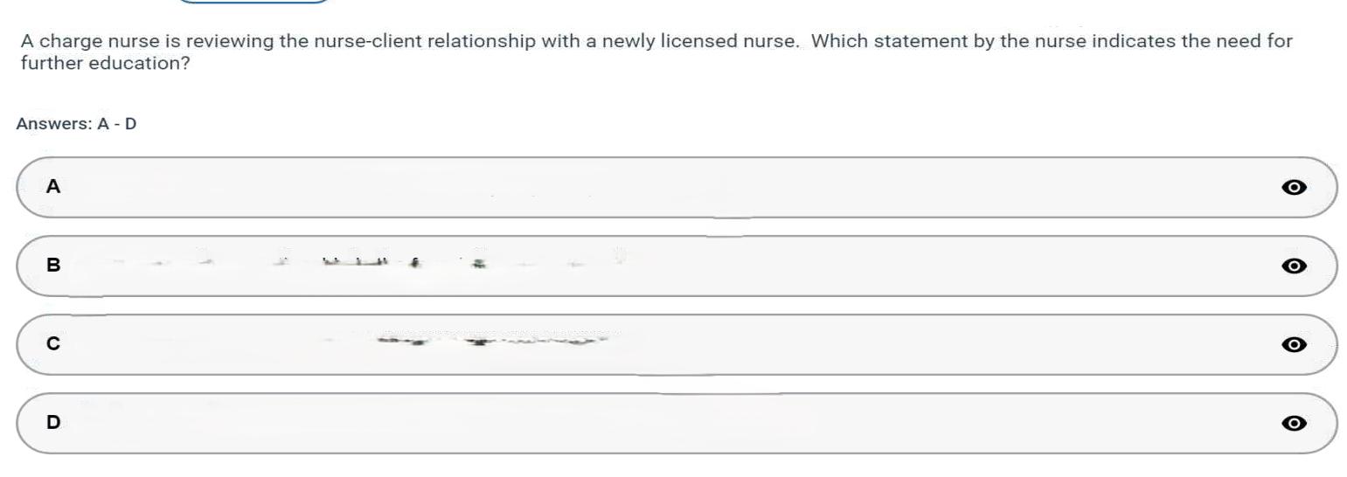Toggle the eye icon for answer A
Screen dimensions: 1347x477
[1294, 187]
